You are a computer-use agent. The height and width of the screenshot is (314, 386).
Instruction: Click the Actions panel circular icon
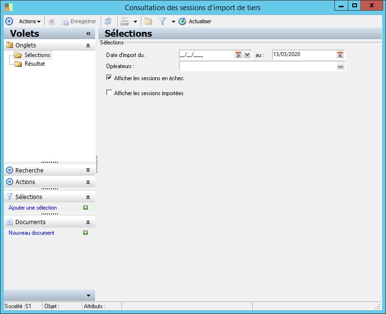(x=10, y=182)
